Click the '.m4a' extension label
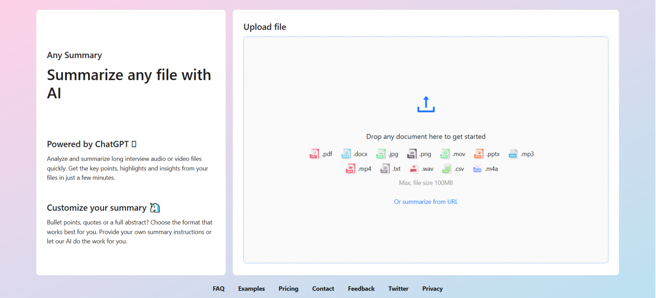Image resolution: width=656 pixels, height=298 pixels. [491, 169]
